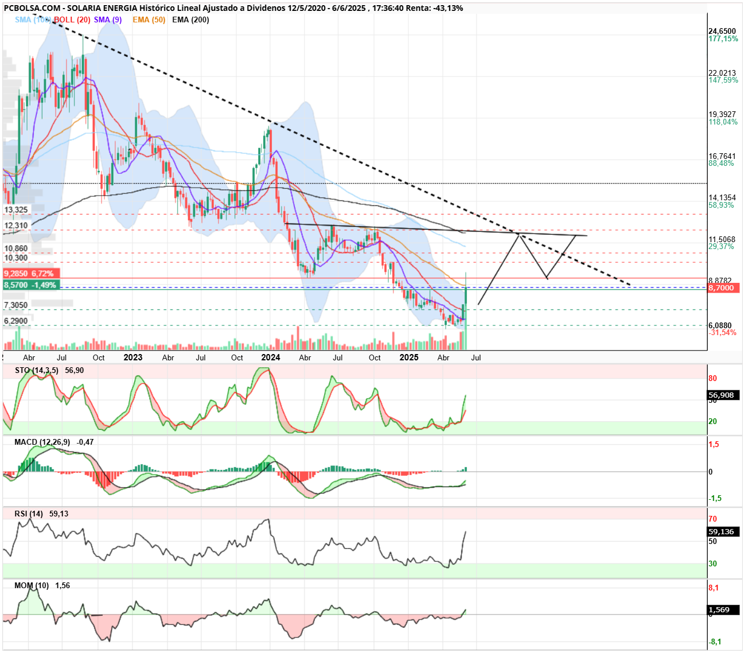This screenshot has width=745, height=653.
Task: Click the 13,325 resistance level label
Action: point(16,209)
